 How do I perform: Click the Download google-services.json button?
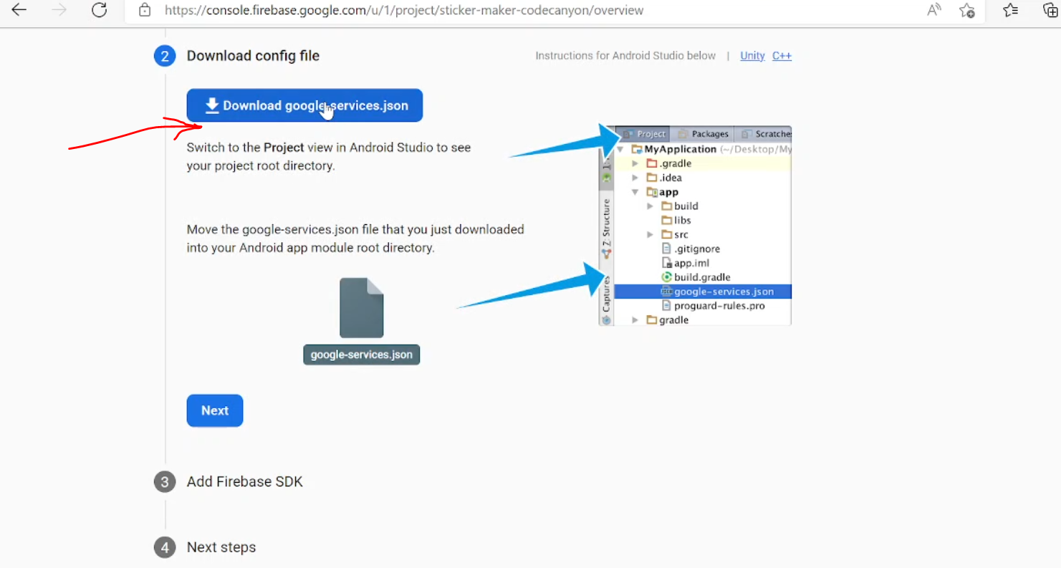[x=304, y=105]
